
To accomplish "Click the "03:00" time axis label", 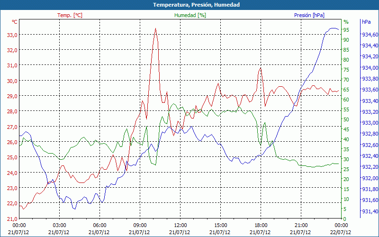I will 60,226.
